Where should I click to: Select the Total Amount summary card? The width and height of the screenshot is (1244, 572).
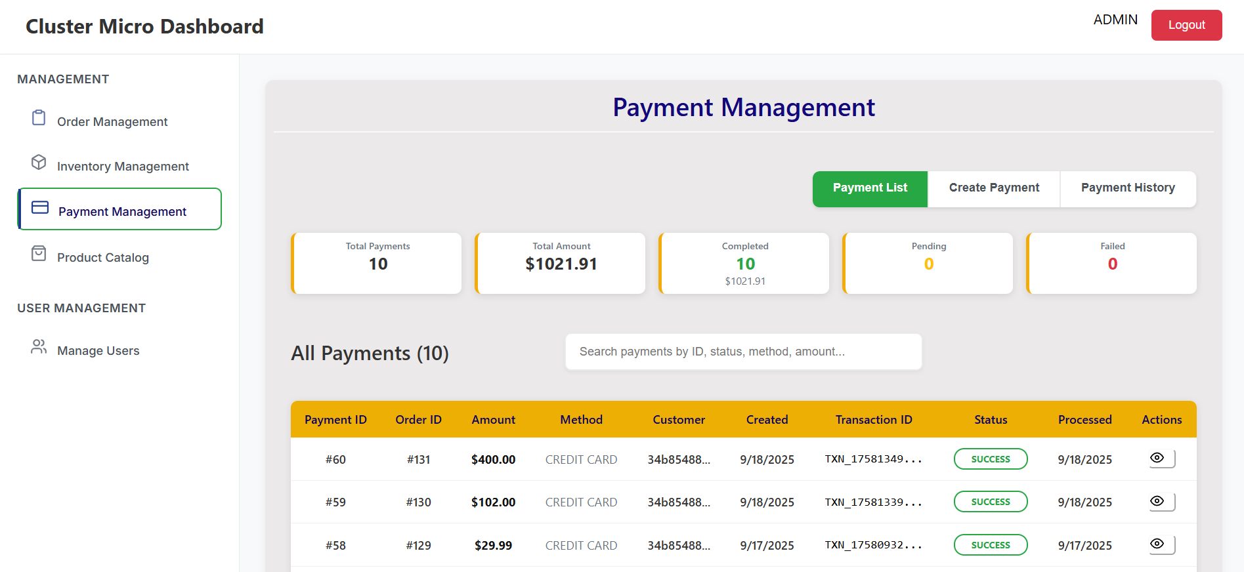[561, 264]
